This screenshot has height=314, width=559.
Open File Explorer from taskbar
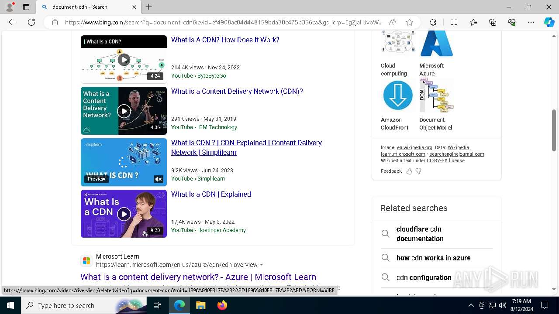click(200, 305)
